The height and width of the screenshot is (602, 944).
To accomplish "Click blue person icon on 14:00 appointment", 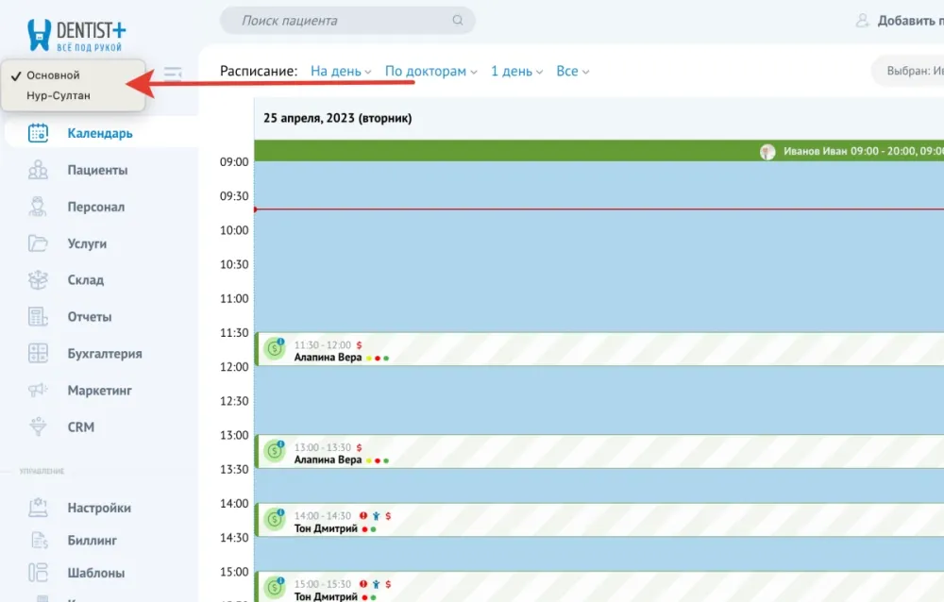I will (x=377, y=516).
